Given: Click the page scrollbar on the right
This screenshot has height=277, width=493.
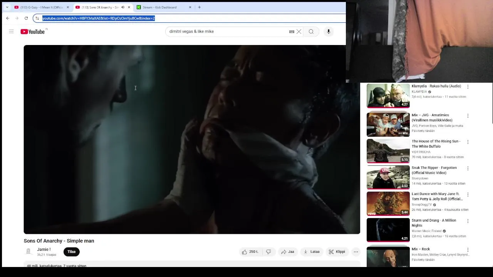Looking at the screenshot, I should point(491,103).
